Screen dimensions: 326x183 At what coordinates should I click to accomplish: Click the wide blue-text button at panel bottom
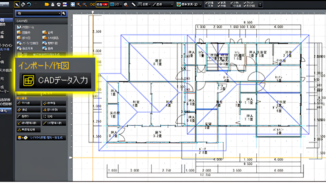point(41,138)
